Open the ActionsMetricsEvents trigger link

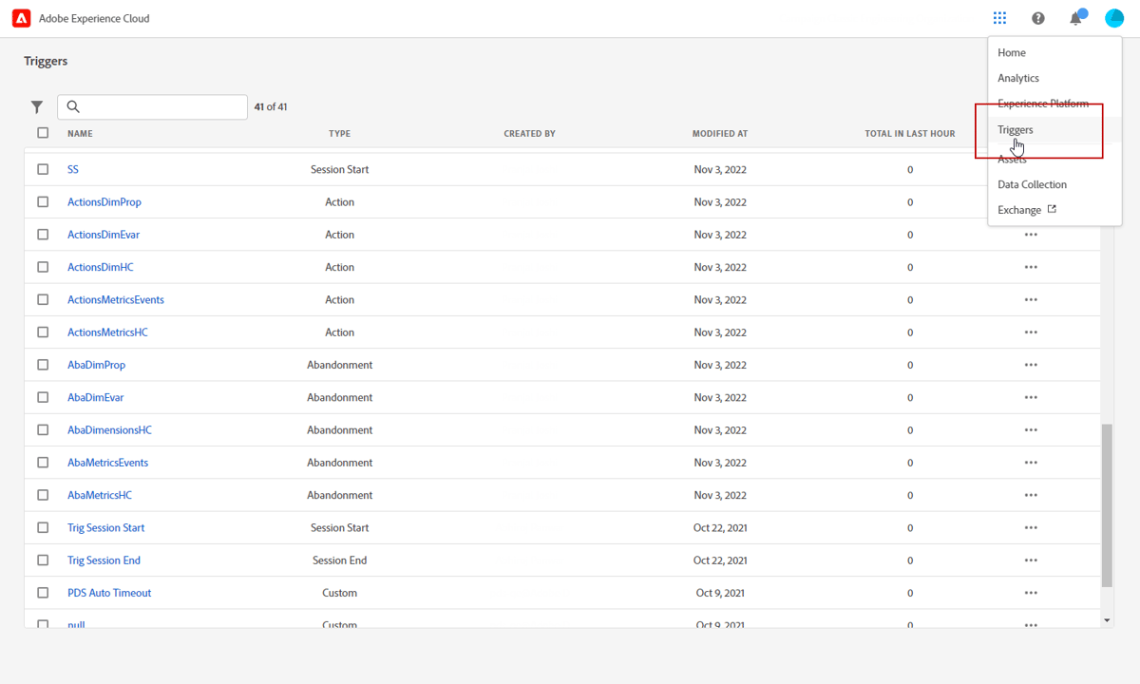coord(116,300)
